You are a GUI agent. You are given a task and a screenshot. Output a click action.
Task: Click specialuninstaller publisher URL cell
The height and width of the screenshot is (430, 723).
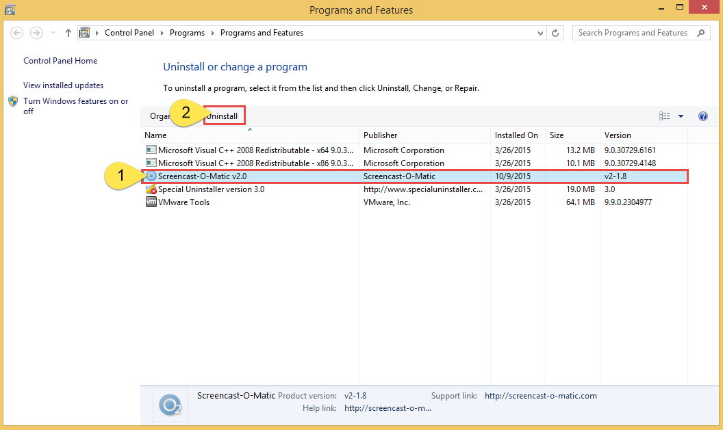click(423, 189)
